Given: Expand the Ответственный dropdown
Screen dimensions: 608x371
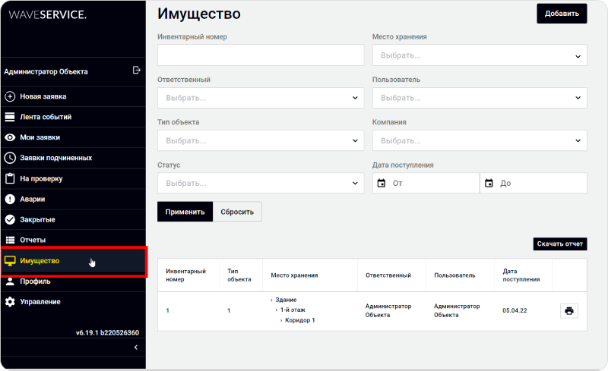Looking at the screenshot, I should [x=260, y=98].
